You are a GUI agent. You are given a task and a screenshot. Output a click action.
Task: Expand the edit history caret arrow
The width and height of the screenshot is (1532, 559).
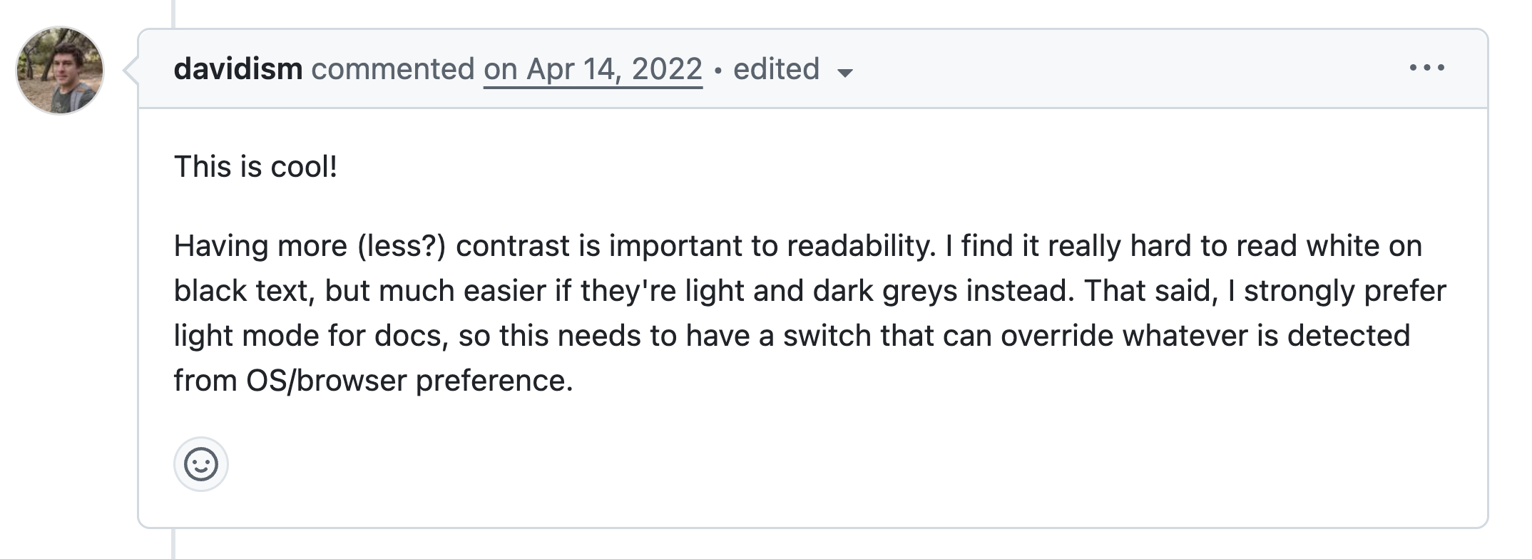845,73
